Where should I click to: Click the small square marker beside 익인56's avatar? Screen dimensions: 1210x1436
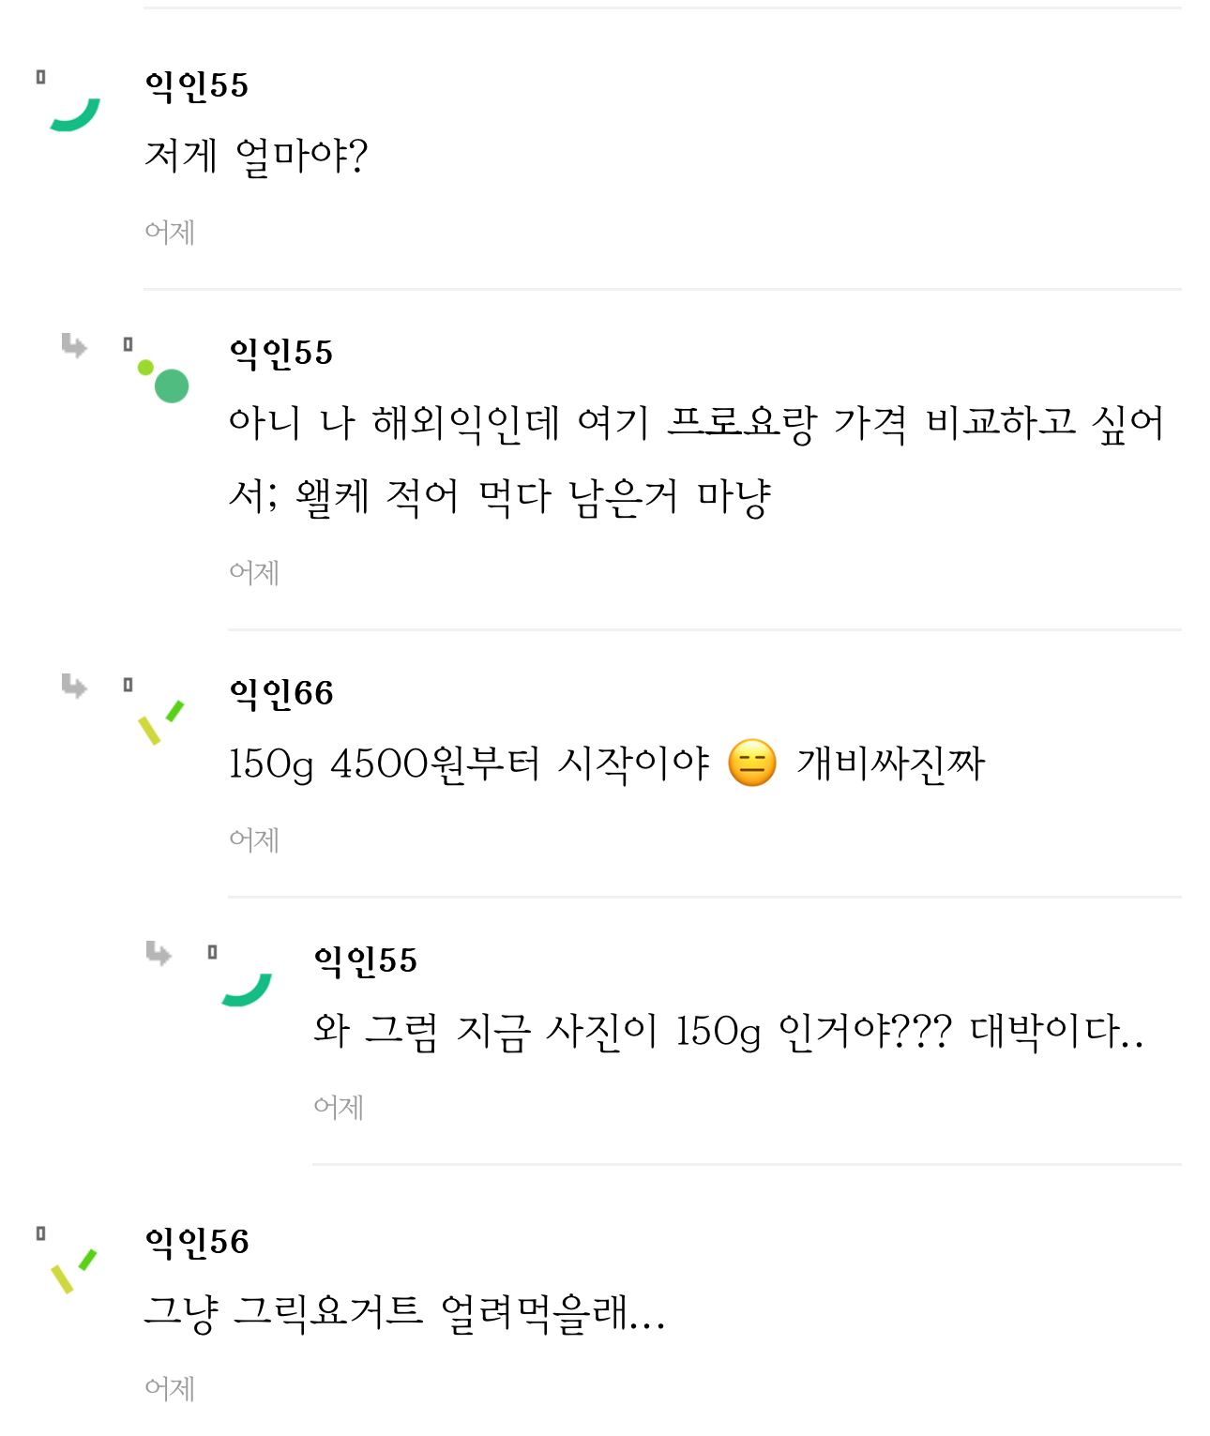tap(40, 1233)
